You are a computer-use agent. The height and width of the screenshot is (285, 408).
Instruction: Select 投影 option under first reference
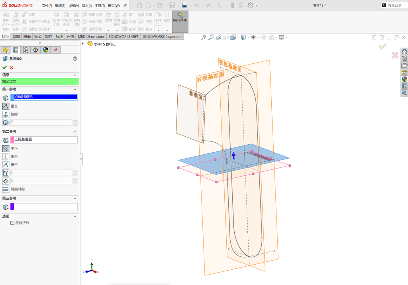pos(6,114)
